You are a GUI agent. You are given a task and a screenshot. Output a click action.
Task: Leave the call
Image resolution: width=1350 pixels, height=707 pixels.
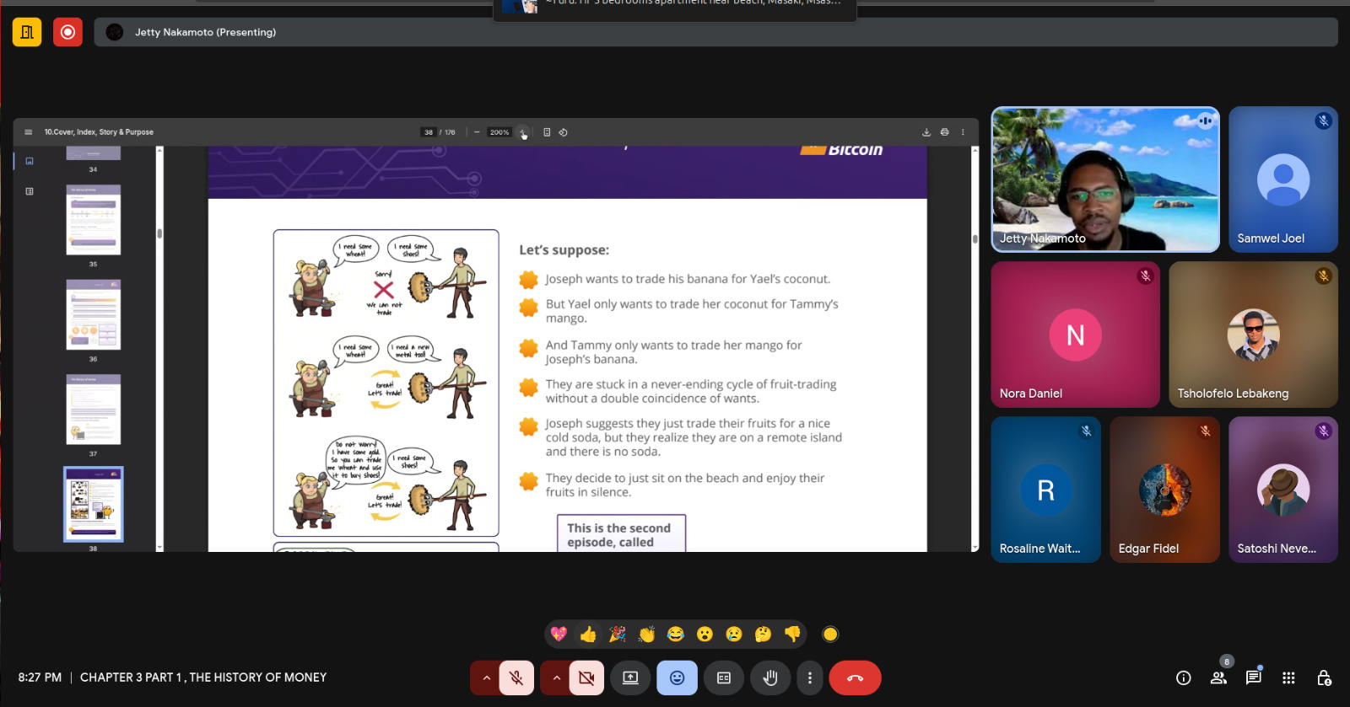click(855, 678)
